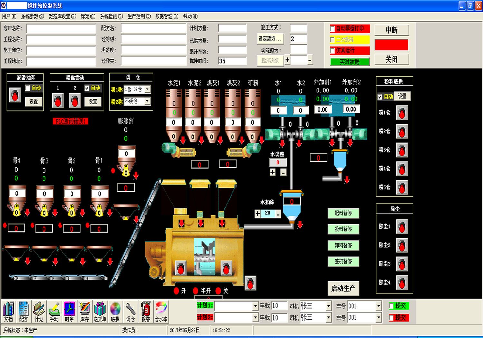Screen dimensions: 483x338
Task: Toggle the 仿真运行 simulation checkbox
Action: pyautogui.click(x=333, y=51)
